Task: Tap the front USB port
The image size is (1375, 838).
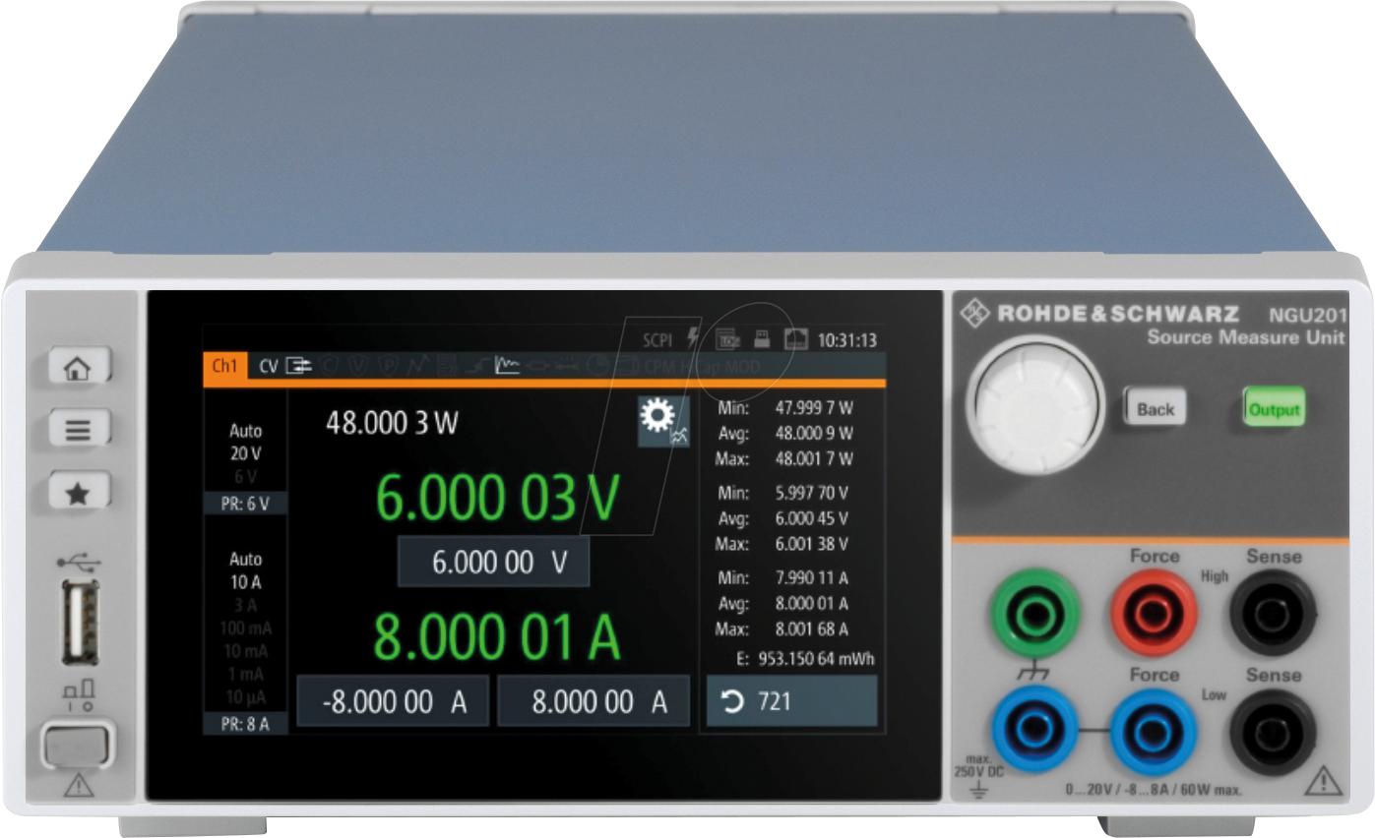Action: coord(80,622)
